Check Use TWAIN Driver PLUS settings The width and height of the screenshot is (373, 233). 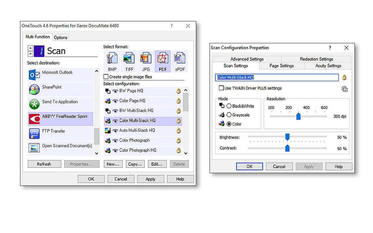click(x=221, y=88)
